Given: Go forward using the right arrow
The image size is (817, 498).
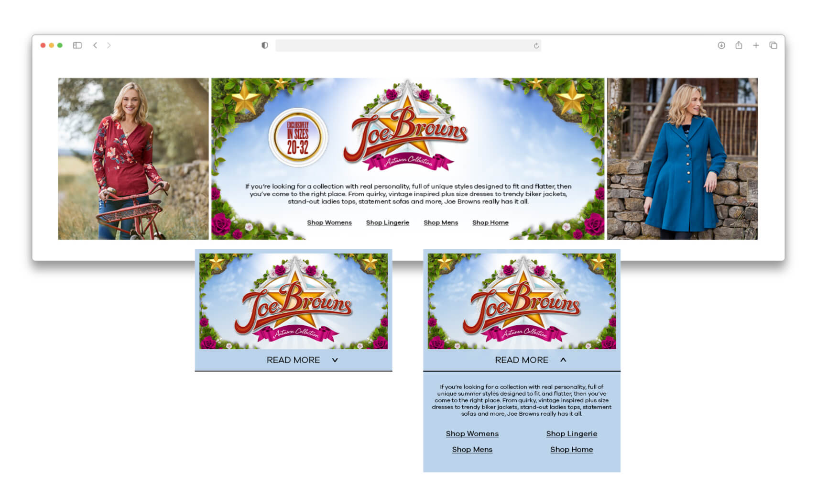Looking at the screenshot, I should coord(109,45).
